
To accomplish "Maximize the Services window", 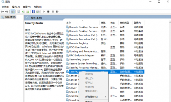I will (x=159, y=2).
